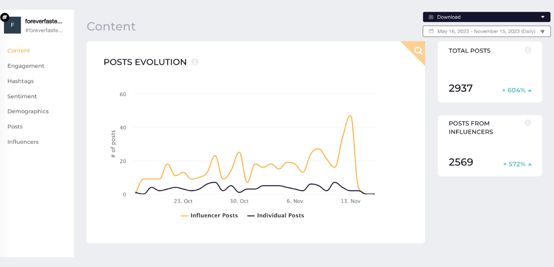The height and width of the screenshot is (267, 554).
Task: Click the info icon in the Total Posts card
Action: [x=528, y=50]
